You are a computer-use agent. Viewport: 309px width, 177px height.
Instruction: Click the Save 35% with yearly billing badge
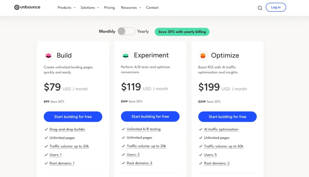click(182, 31)
